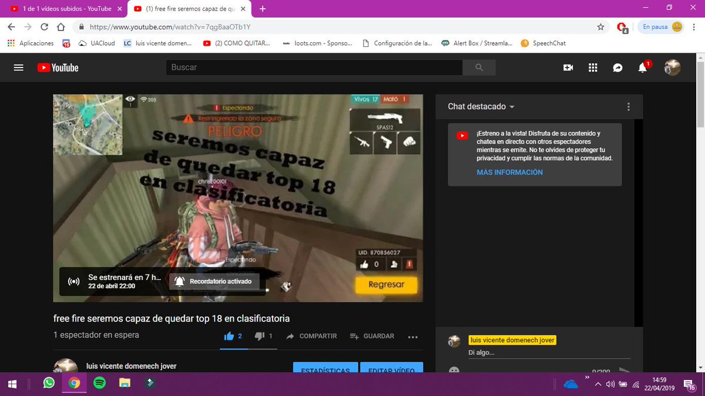Screen dimensions: 705x396
Task: Open the account avatar menu
Action: pyautogui.click(x=672, y=67)
